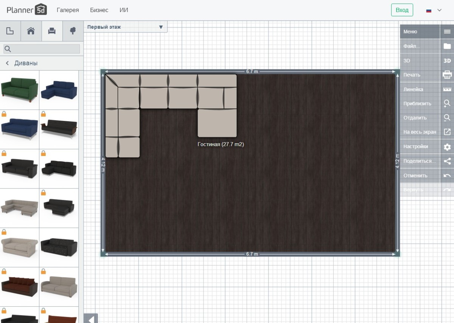454x323 pixels.
Task: Select the blue corner sofa thumbnail, top row
Action: pyautogui.click(x=59, y=90)
